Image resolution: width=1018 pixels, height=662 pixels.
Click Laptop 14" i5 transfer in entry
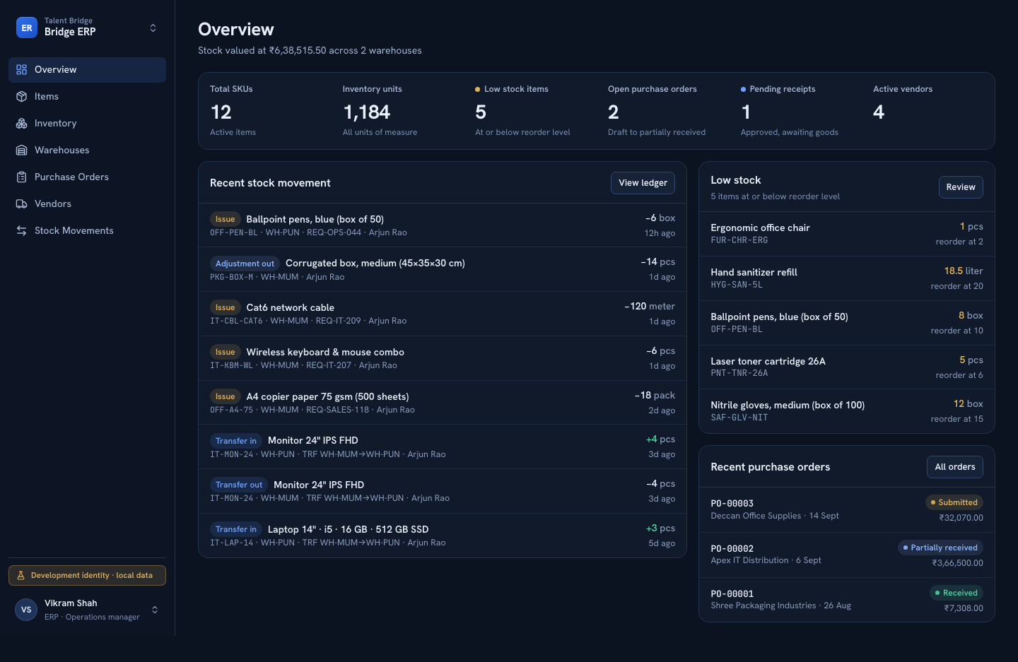443,536
